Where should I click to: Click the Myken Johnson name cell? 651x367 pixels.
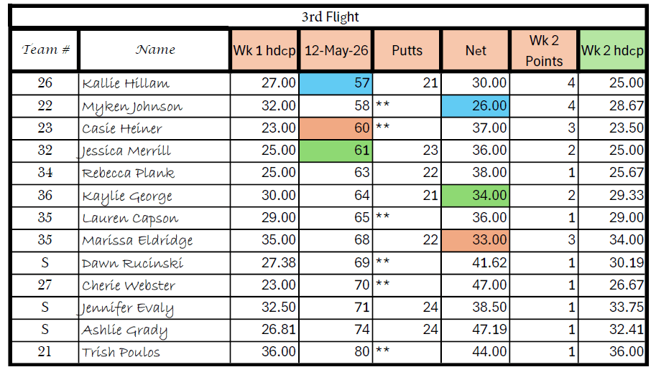point(154,106)
